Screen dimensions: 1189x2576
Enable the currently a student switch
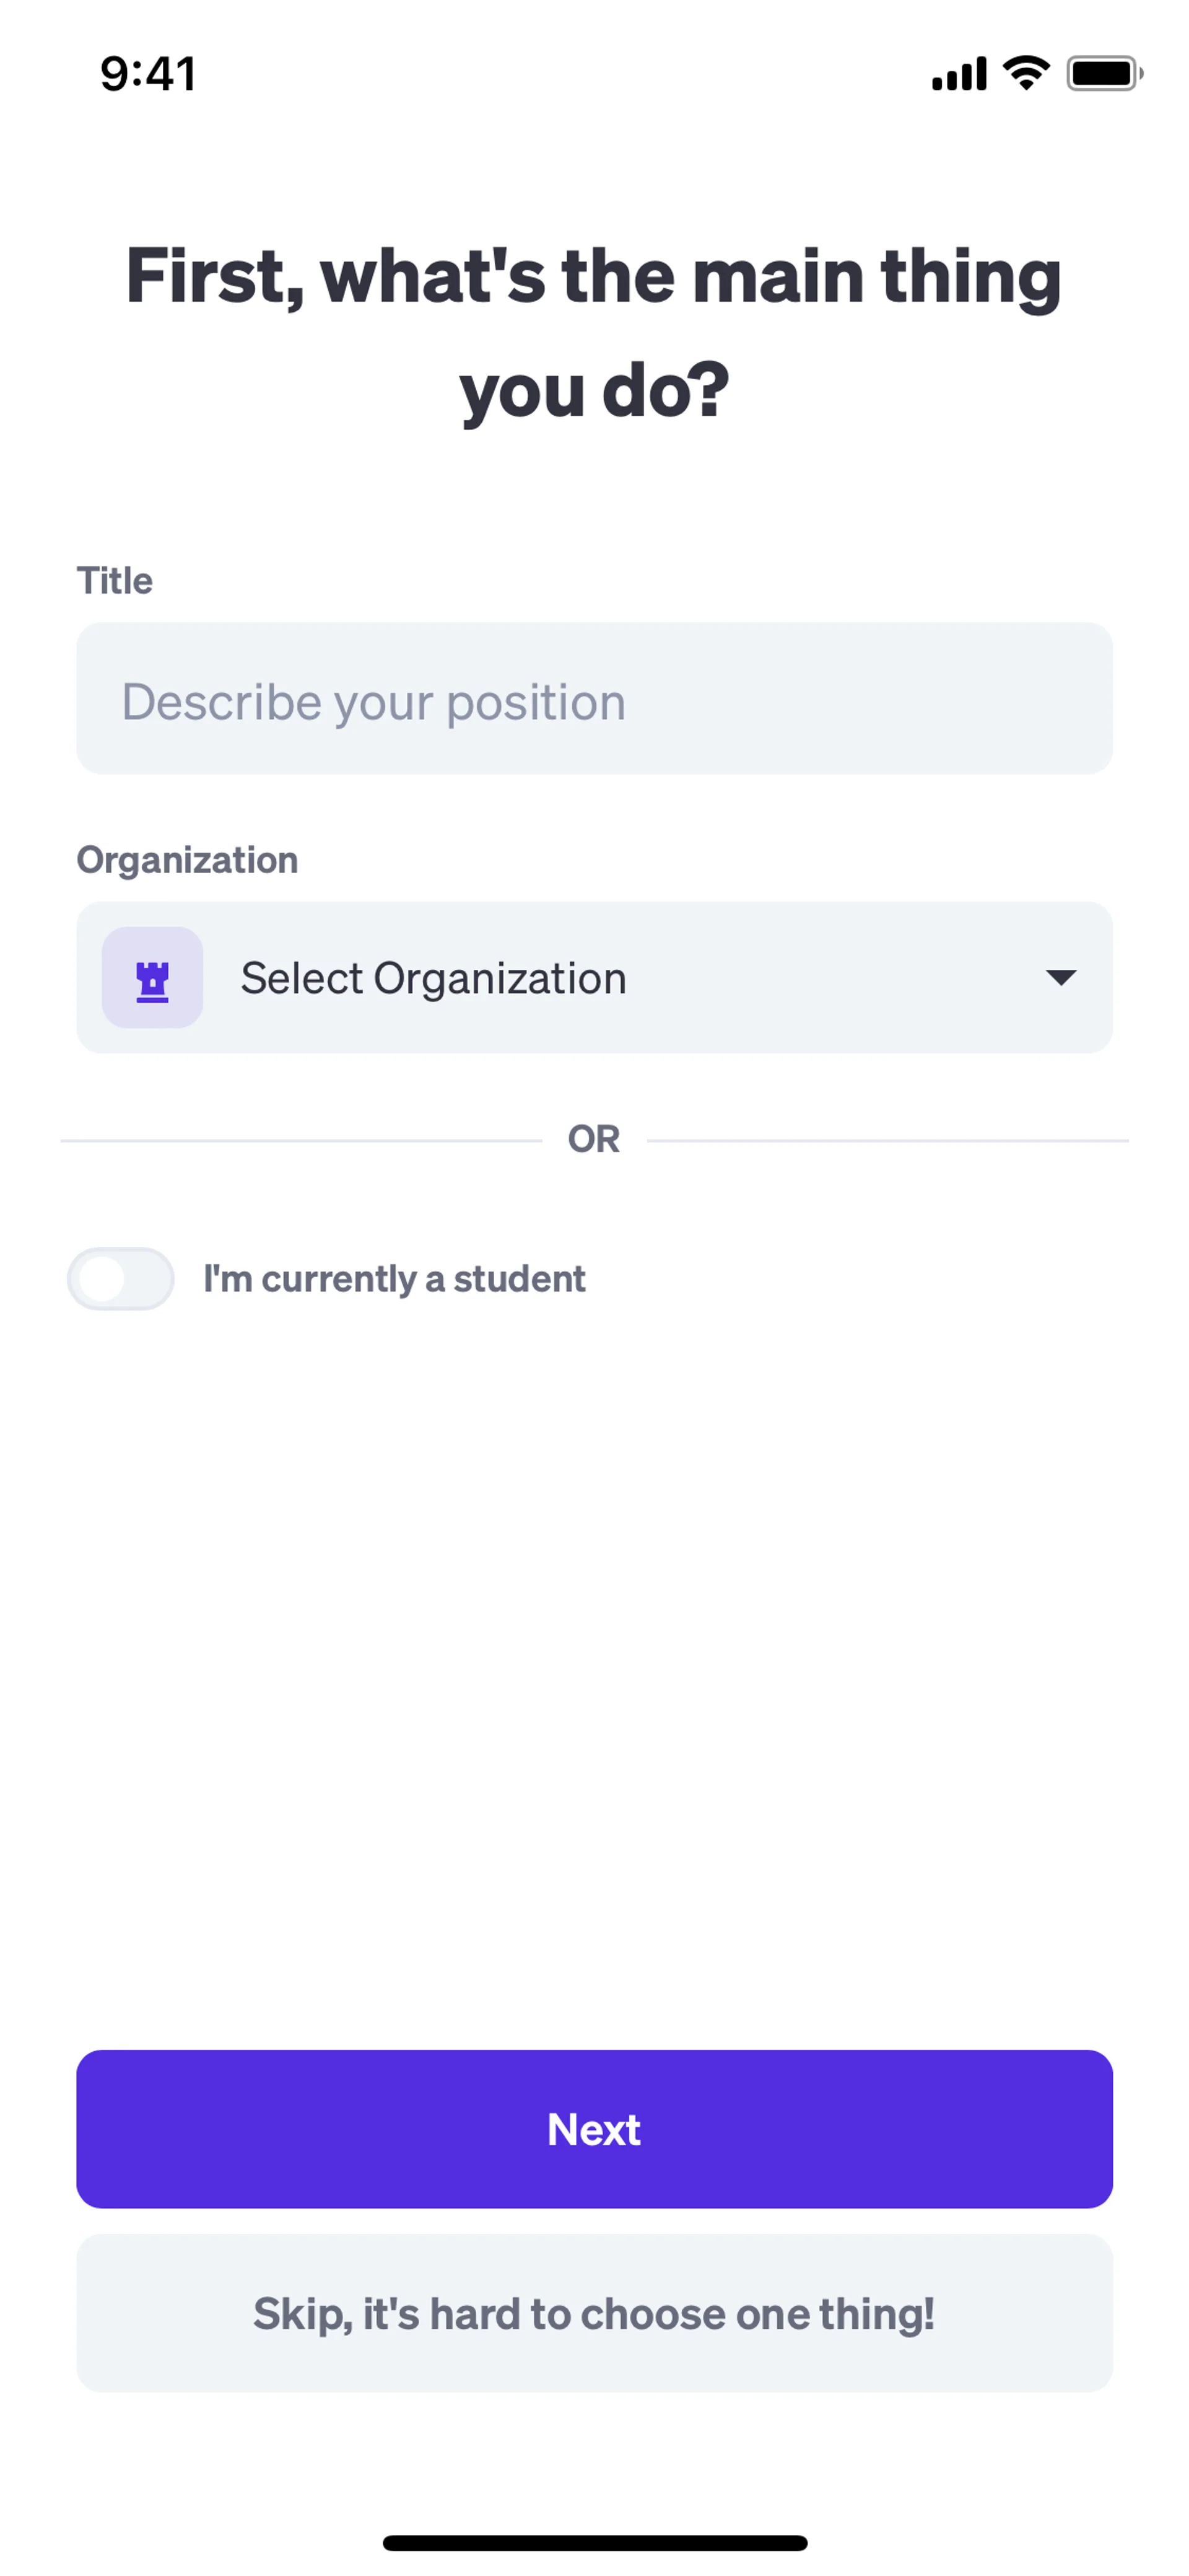121,1279
